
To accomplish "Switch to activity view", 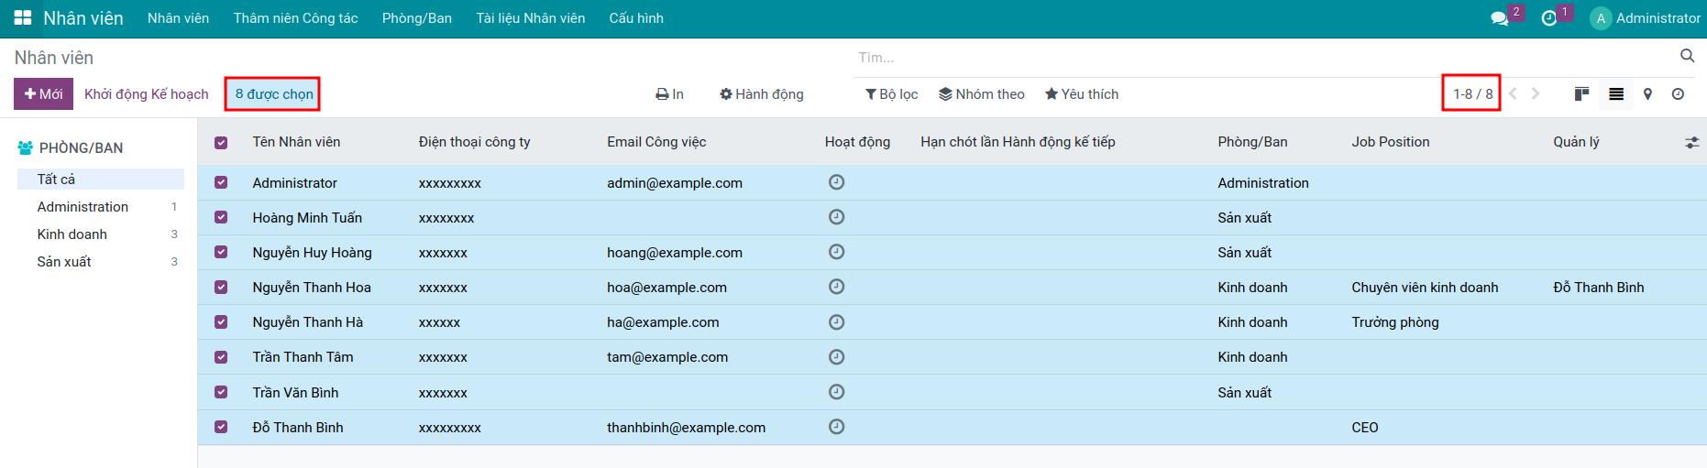I will pos(1678,94).
